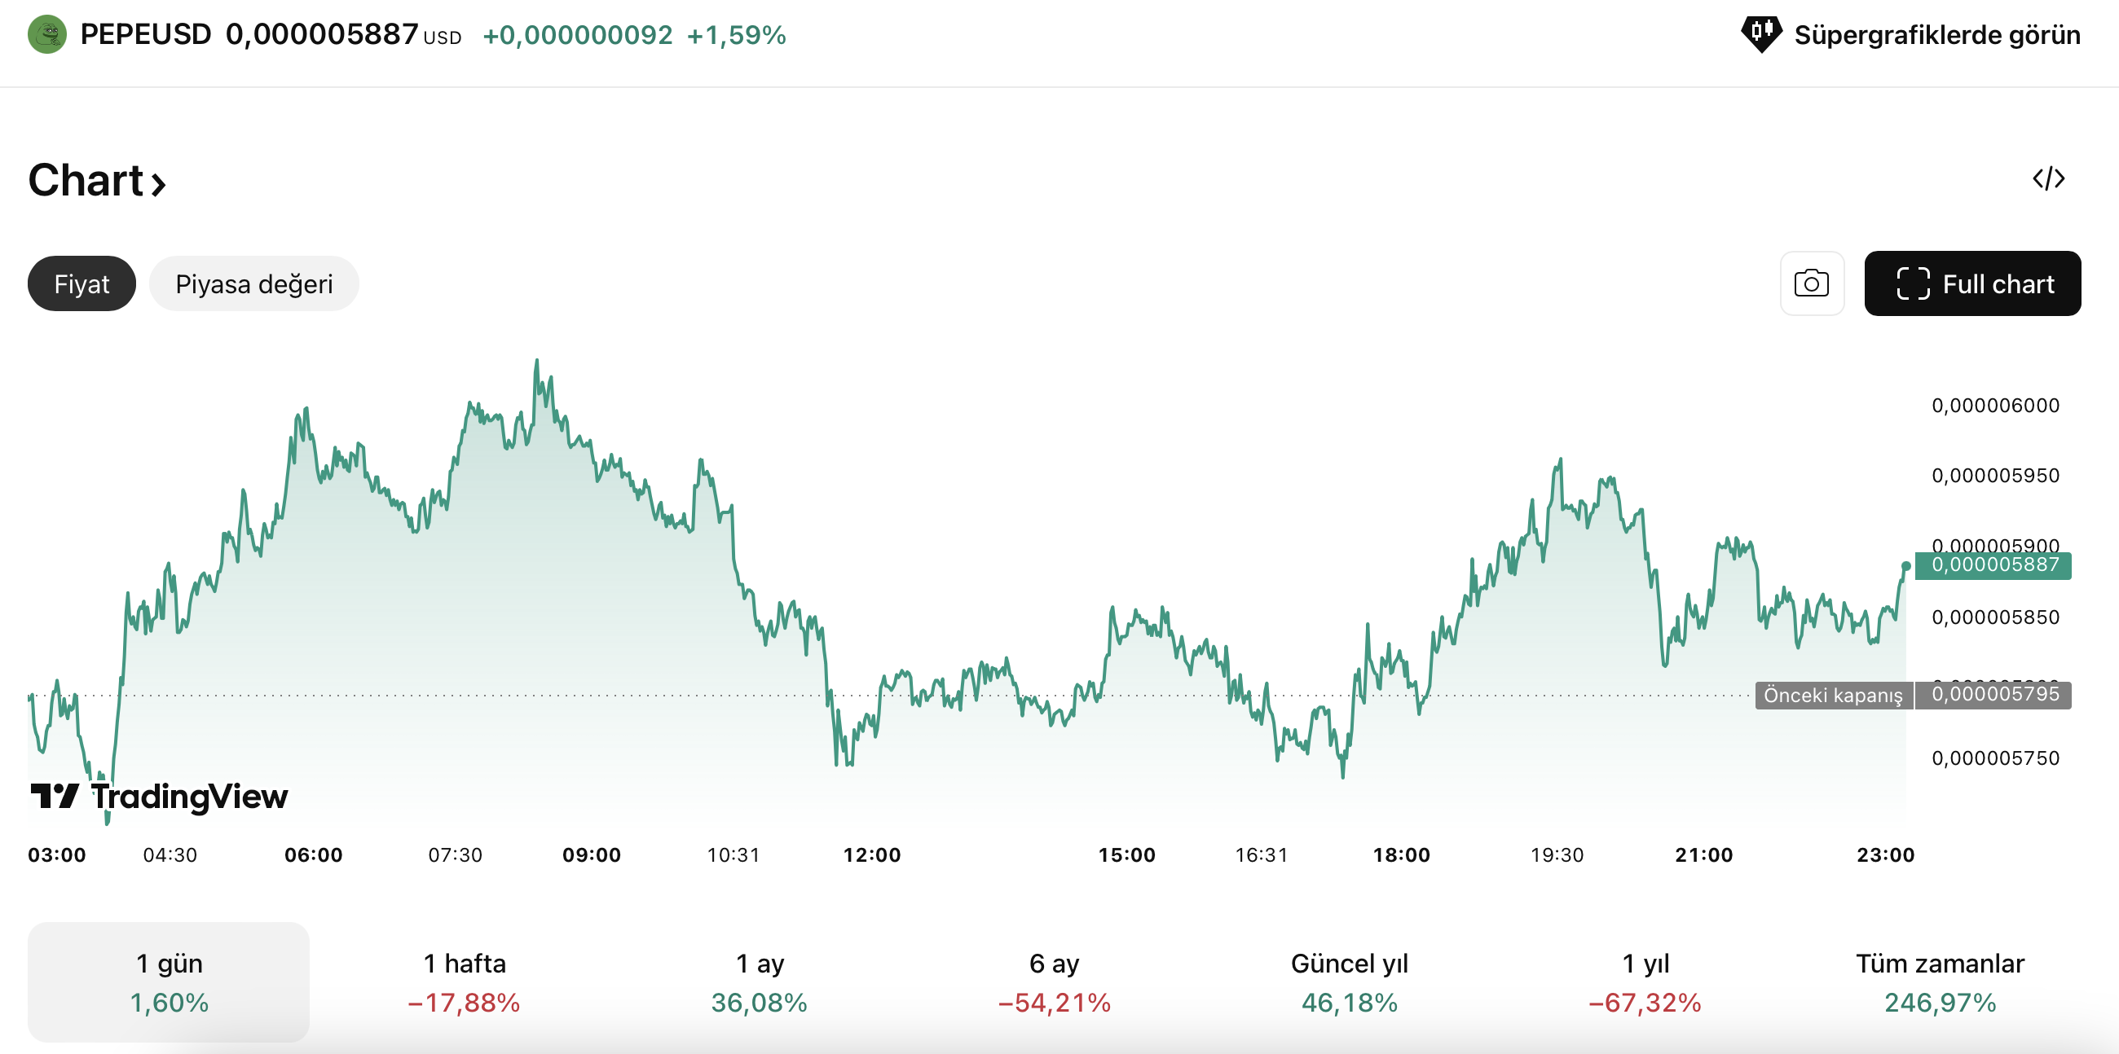Image resolution: width=2119 pixels, height=1054 pixels.
Task: Select the 1 hafta time range
Action: (x=464, y=982)
